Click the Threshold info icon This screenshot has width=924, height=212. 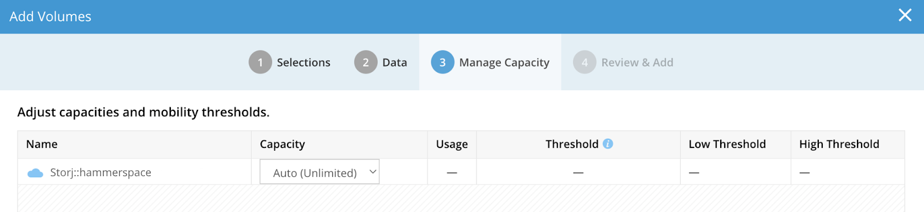[x=608, y=144]
